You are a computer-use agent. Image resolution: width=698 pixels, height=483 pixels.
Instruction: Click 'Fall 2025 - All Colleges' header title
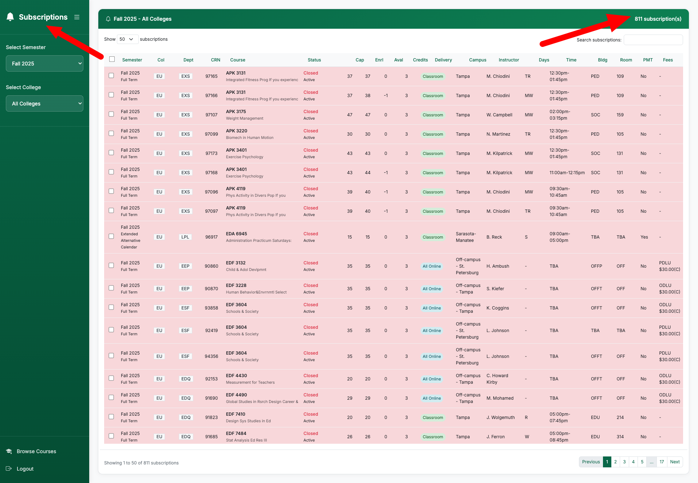[x=142, y=19]
